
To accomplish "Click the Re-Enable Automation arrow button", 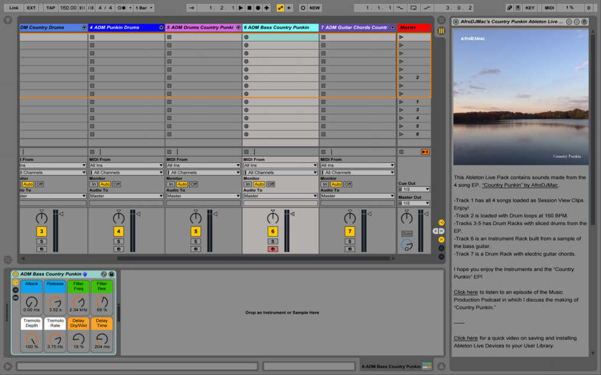I will [x=289, y=8].
